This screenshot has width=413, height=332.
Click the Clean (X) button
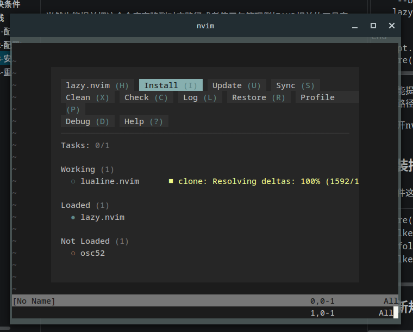pos(87,97)
